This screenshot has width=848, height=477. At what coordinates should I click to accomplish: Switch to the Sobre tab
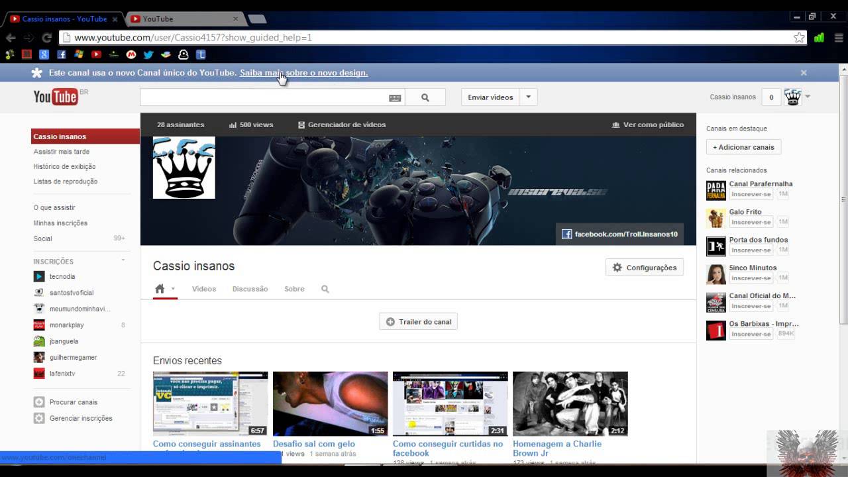[294, 289]
